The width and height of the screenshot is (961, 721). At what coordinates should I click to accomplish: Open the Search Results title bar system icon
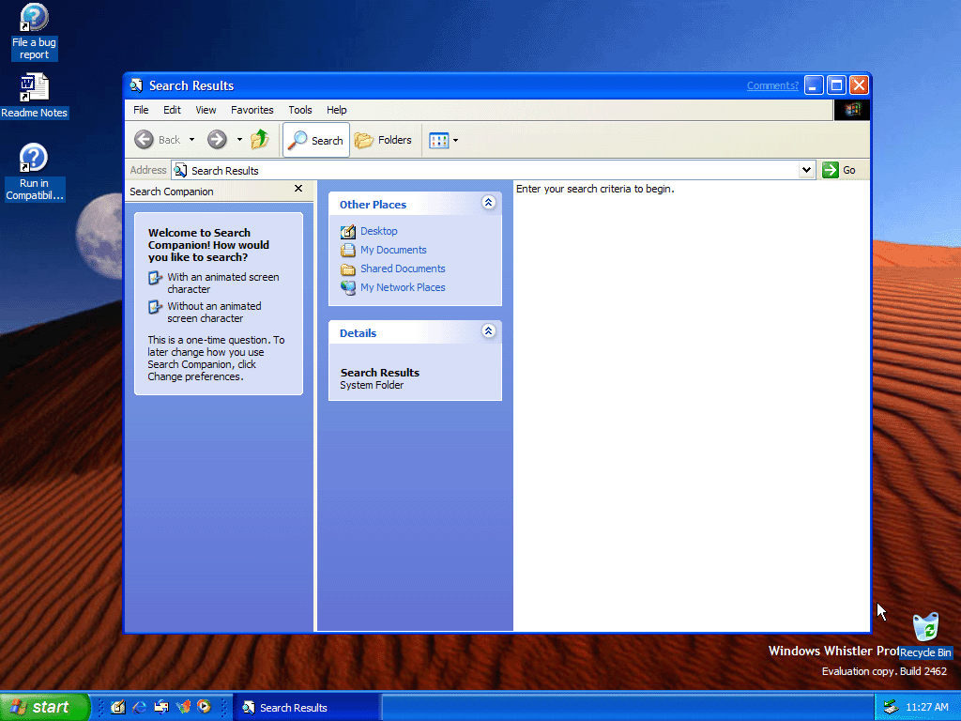coord(136,85)
